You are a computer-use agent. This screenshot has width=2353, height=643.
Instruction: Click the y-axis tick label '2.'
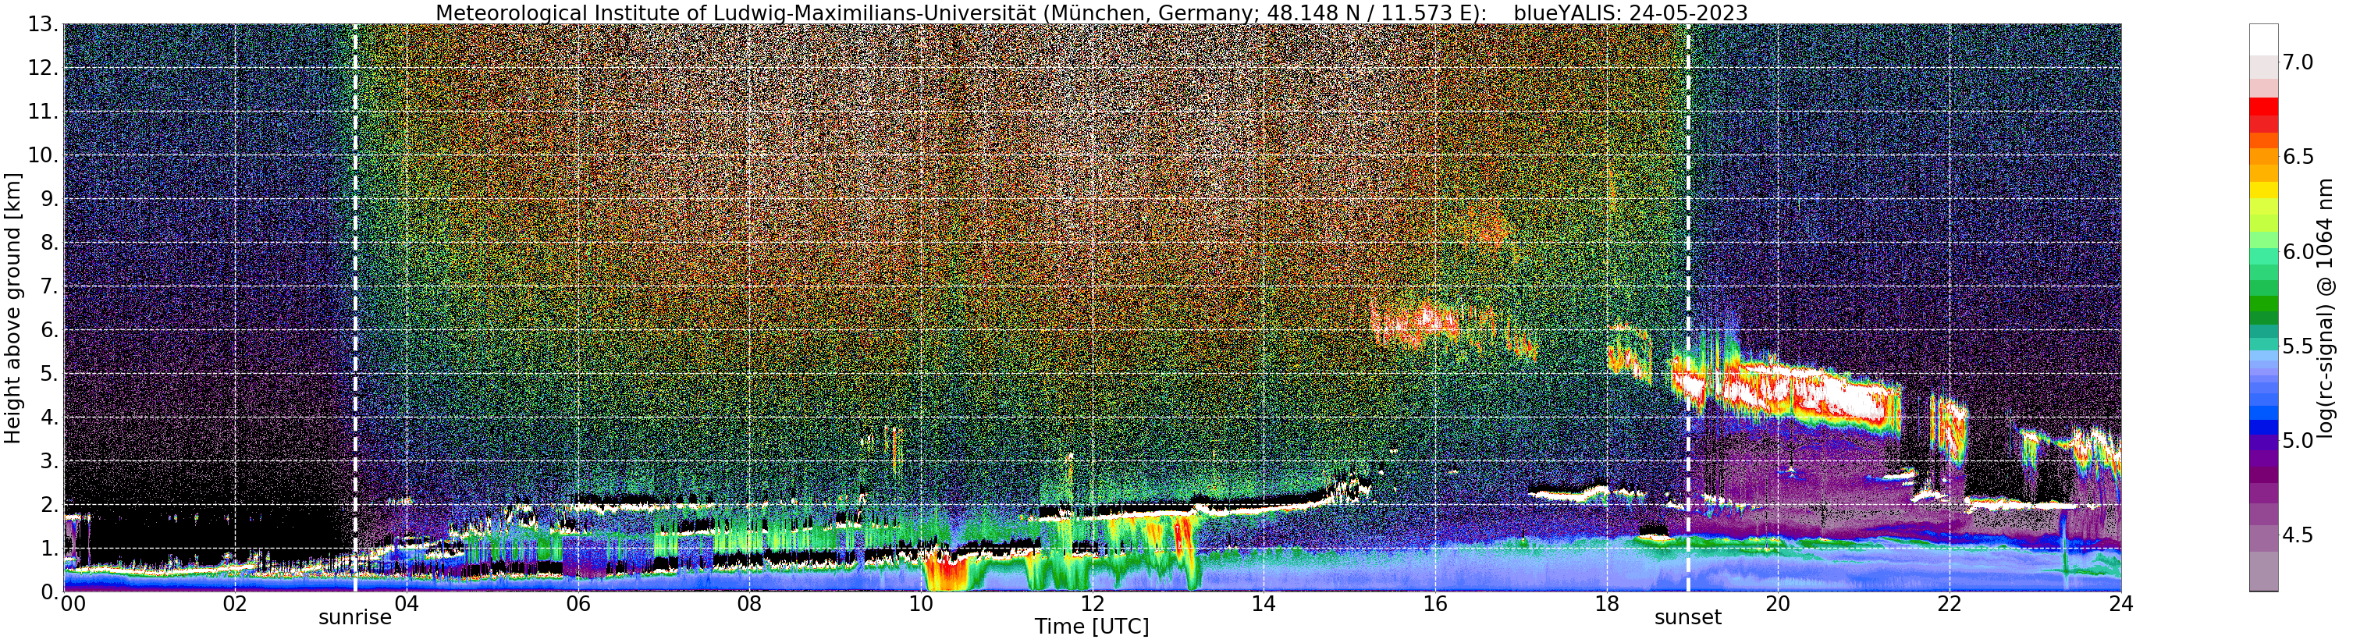49,504
